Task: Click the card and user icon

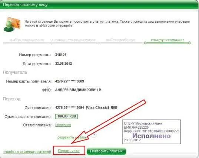Action: pos(12,24)
